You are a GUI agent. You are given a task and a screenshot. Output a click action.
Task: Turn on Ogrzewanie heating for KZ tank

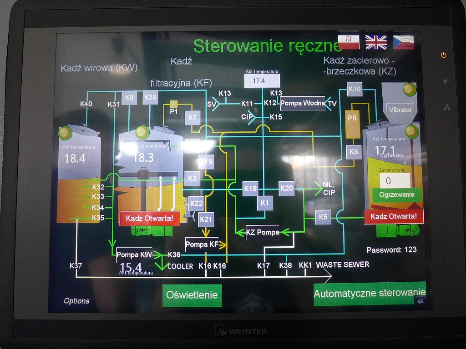(x=397, y=194)
